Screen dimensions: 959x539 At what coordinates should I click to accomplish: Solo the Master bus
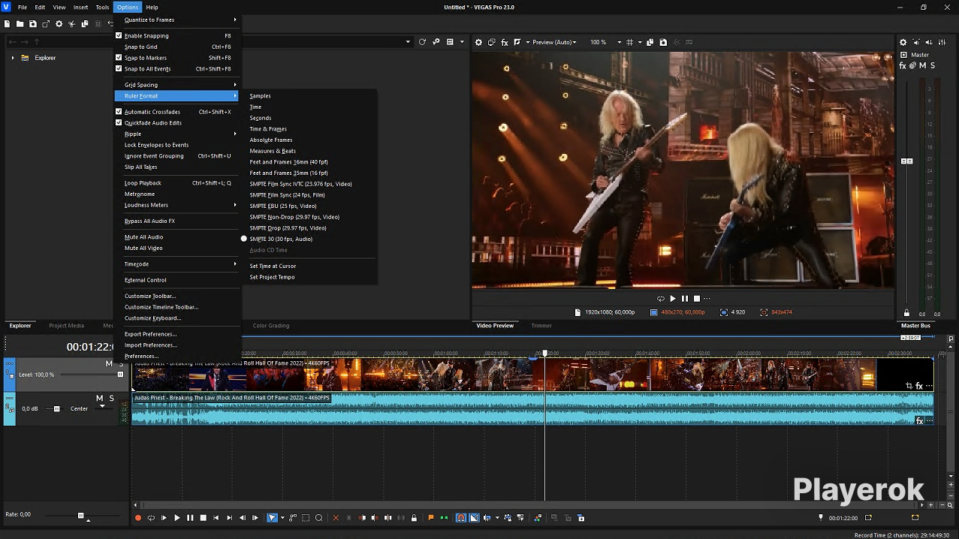(933, 66)
